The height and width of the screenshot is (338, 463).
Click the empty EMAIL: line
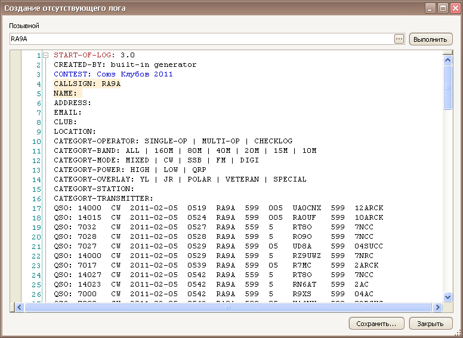(67, 112)
